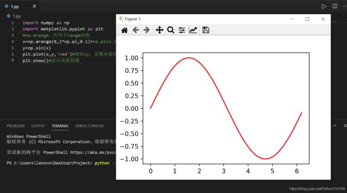Split the editor to the right

pyautogui.click(x=335, y=6)
